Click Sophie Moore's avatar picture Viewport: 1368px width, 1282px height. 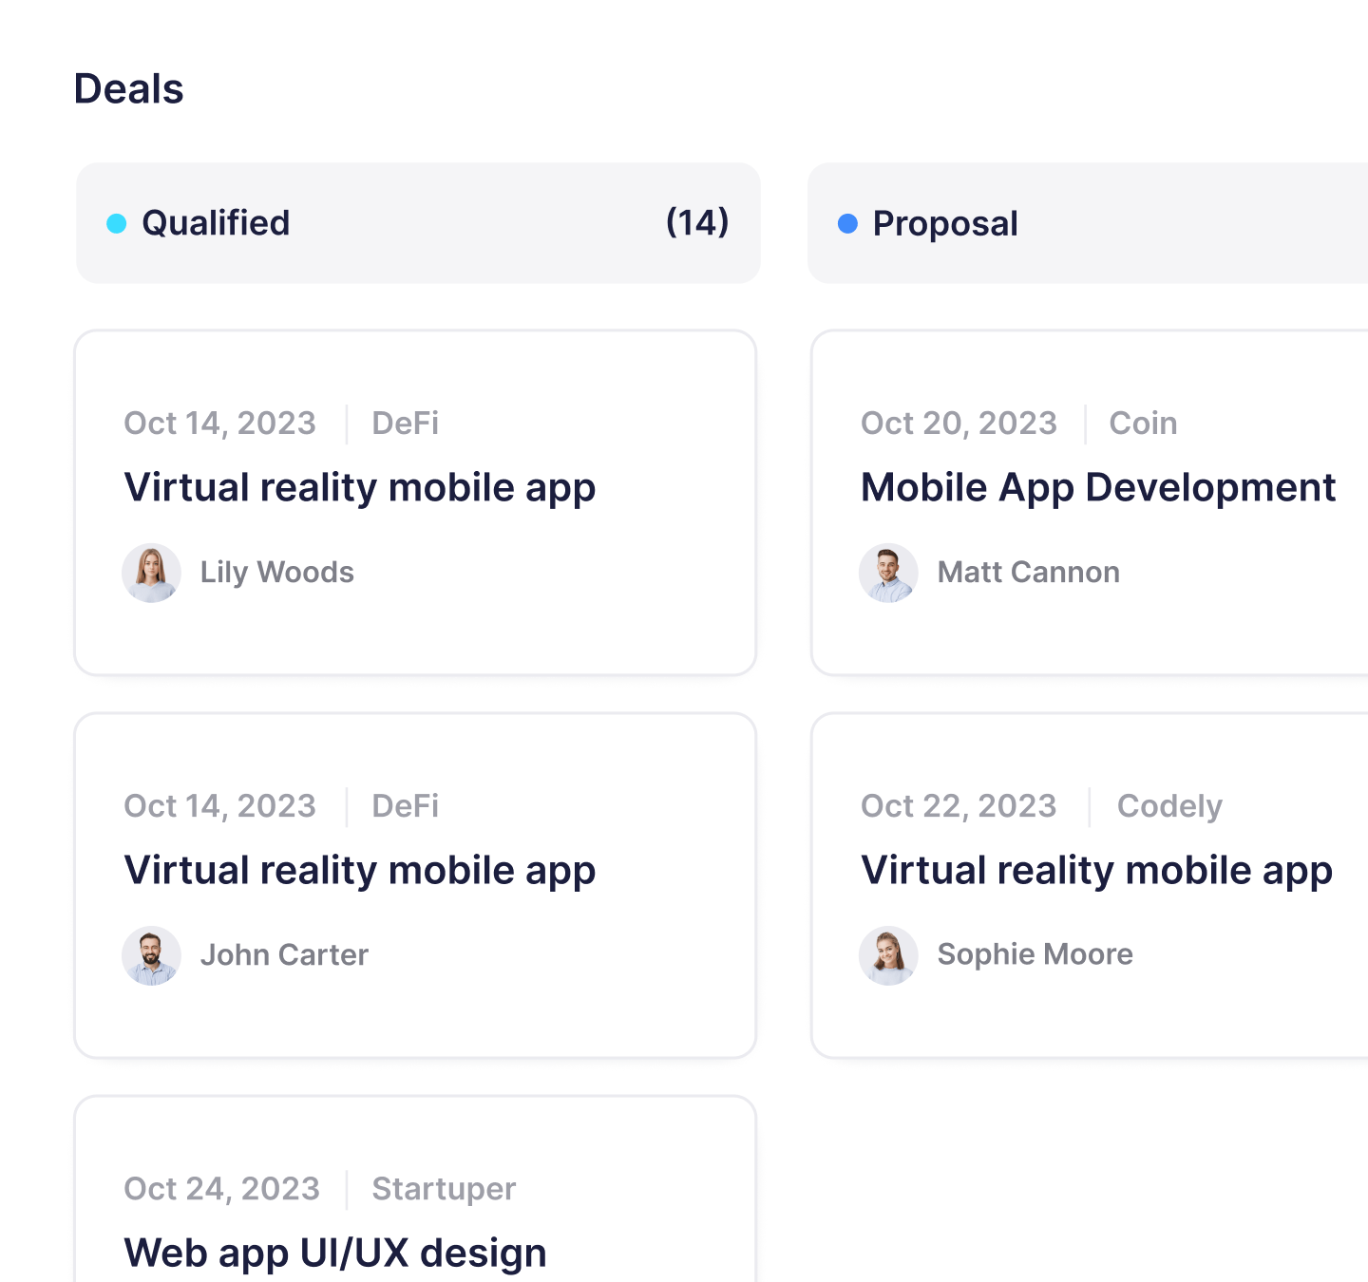coord(888,955)
